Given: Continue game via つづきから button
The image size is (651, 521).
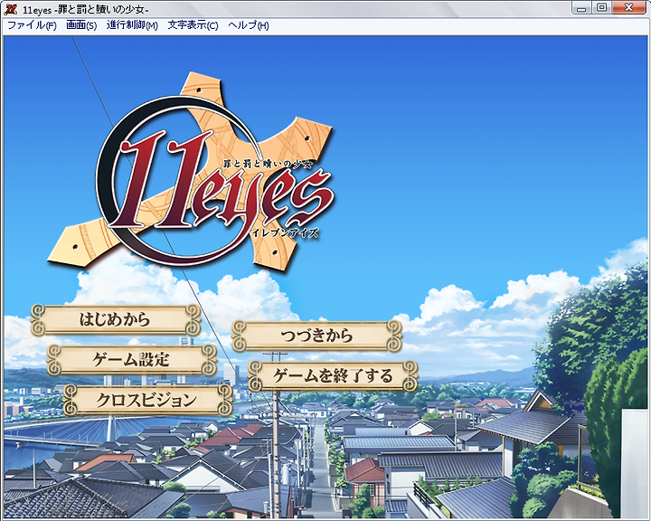Looking at the screenshot, I should point(316,336).
